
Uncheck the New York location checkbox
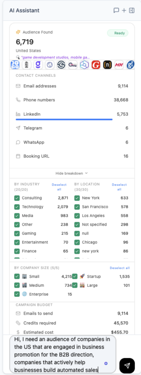pyautogui.click(x=77, y=198)
